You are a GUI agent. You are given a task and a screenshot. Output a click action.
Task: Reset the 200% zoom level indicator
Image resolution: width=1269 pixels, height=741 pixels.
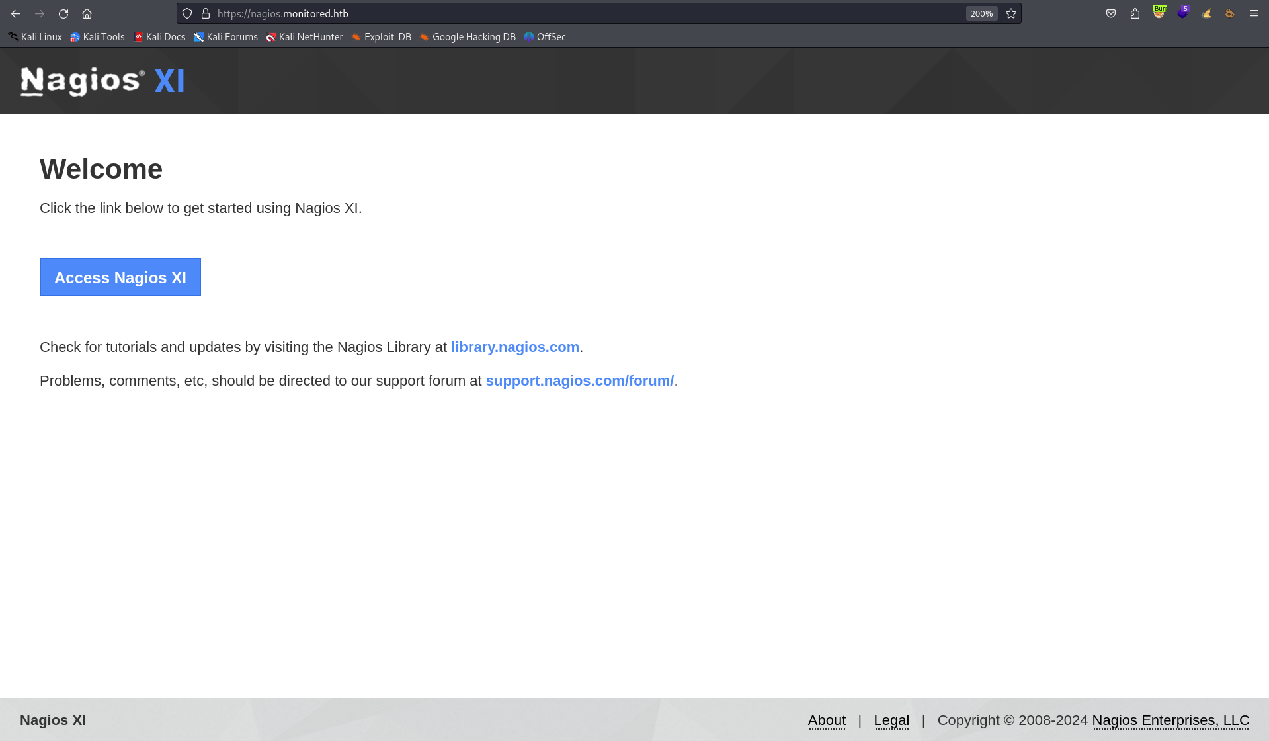[x=981, y=13]
